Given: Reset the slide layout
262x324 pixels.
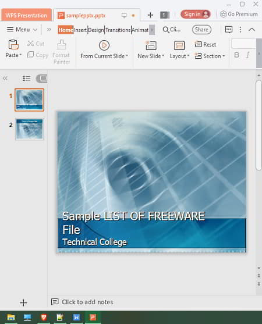Looking at the screenshot, I should 206,44.
